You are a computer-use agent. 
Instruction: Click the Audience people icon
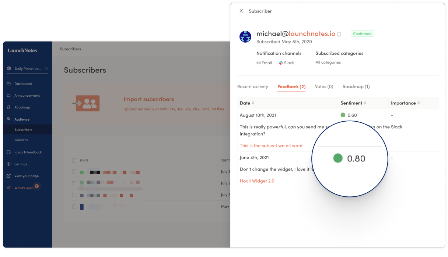pos(9,119)
